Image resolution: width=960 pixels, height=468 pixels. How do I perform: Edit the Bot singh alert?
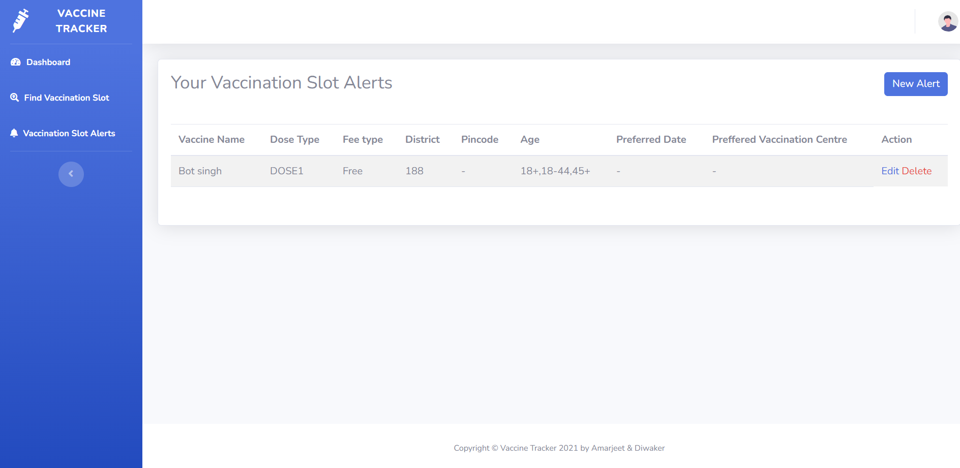point(890,171)
